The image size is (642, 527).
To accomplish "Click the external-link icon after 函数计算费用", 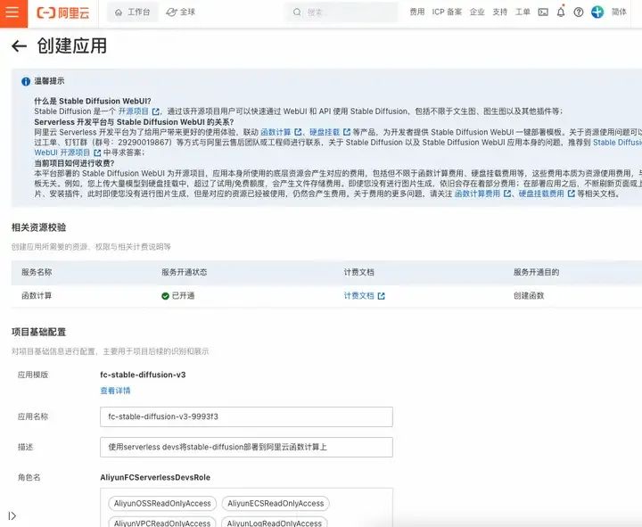I will [x=507, y=194].
